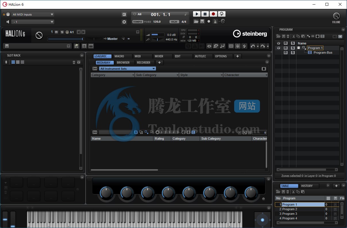Viewport: 347px width, 228px height.
Task: Click the folder icon in Table panel toolbar
Action: coord(278,192)
